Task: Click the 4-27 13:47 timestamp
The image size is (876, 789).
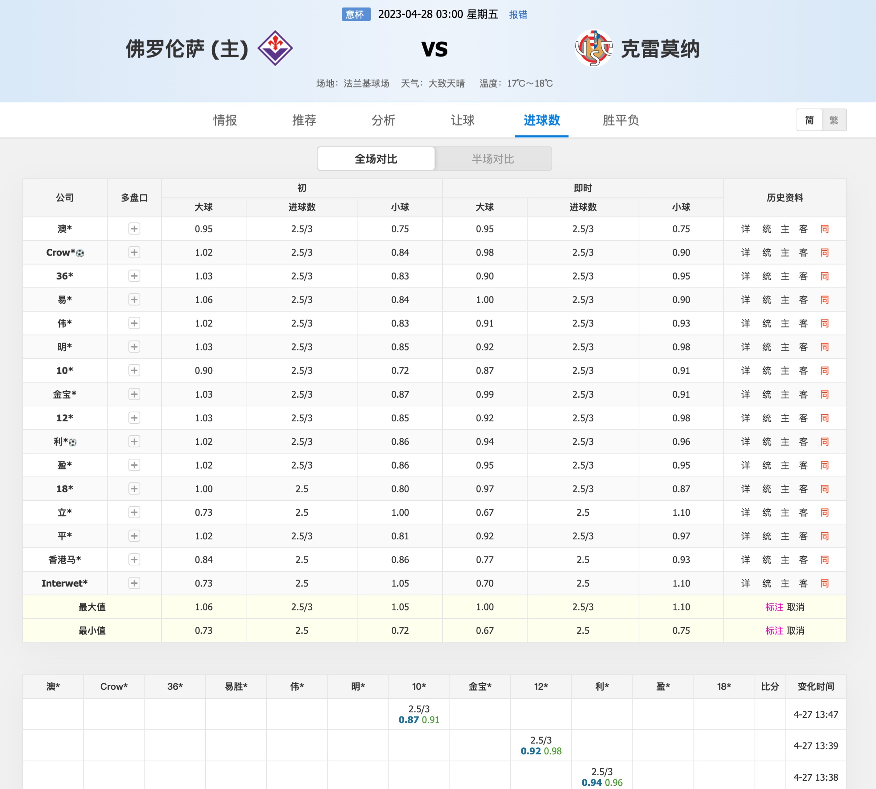Action: click(x=816, y=714)
